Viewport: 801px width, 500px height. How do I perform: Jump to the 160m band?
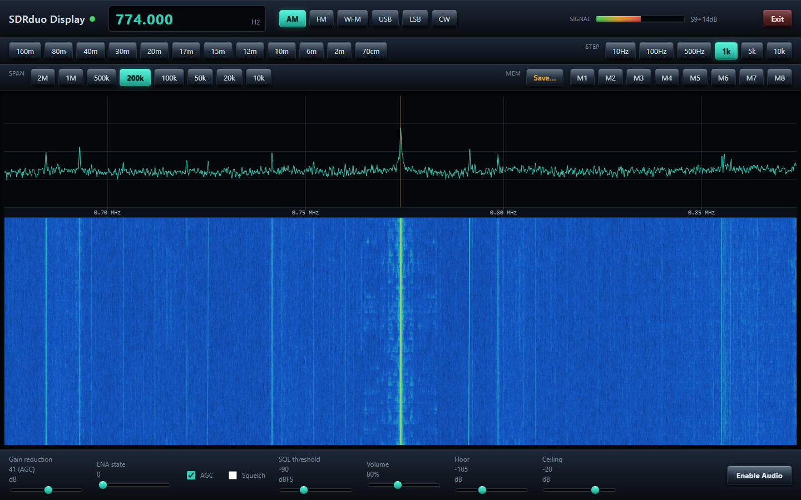coord(25,51)
